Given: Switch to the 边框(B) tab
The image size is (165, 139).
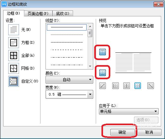Looking at the screenshot, I should click(x=14, y=13).
